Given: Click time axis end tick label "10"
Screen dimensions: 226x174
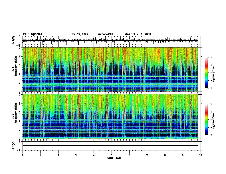Looking at the screenshot, I should 201,155.
